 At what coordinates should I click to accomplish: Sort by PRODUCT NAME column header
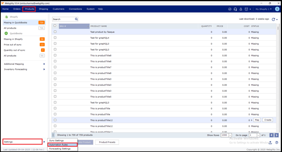click(144, 26)
